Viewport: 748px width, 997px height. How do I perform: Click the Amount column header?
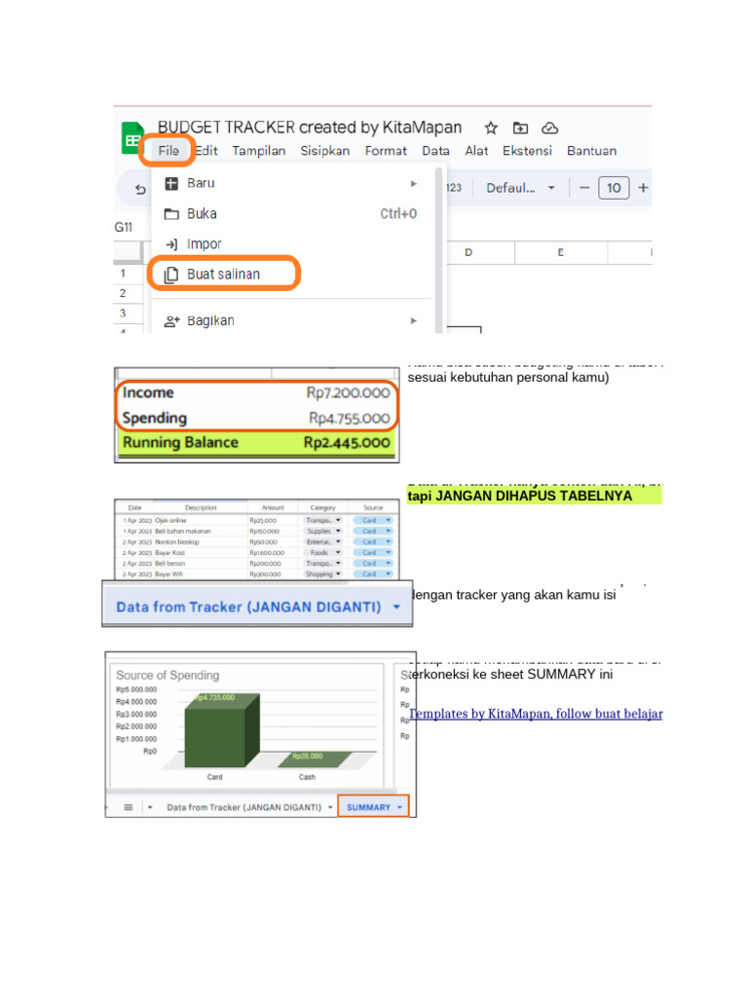pyautogui.click(x=273, y=507)
